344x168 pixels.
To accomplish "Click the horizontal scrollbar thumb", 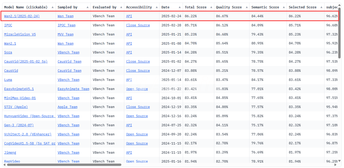I will pyautogui.click(x=64, y=165).
